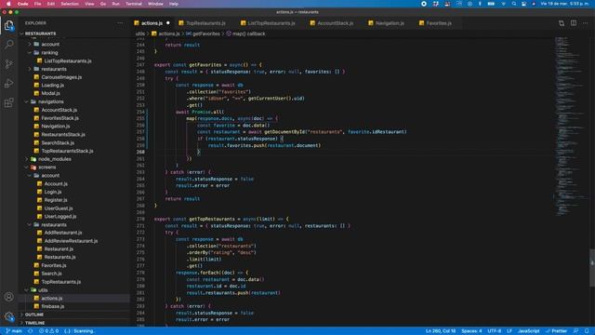
Task: Click Ln 260 Col position indicator
Action: (441, 331)
